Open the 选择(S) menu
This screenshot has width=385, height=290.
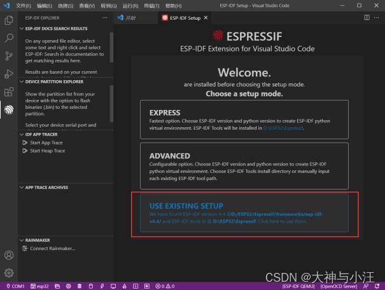coord(66,5)
